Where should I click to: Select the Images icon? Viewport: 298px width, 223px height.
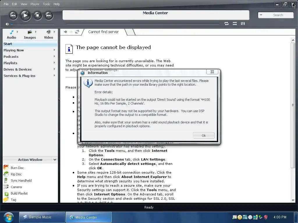pyautogui.click(x=30, y=32)
